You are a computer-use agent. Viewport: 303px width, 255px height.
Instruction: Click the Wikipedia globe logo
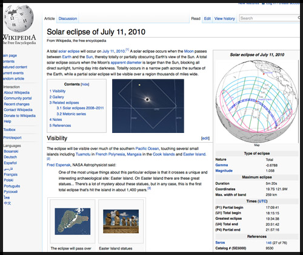19,19
